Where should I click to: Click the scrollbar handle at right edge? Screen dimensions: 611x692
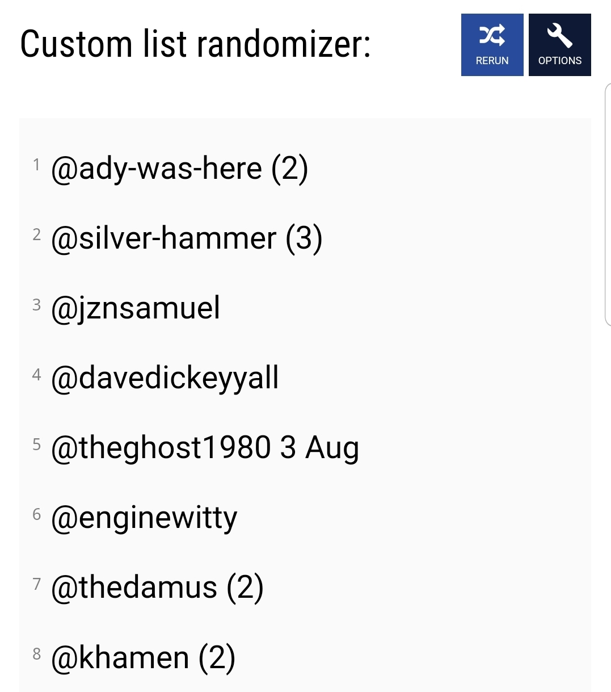coord(608,204)
